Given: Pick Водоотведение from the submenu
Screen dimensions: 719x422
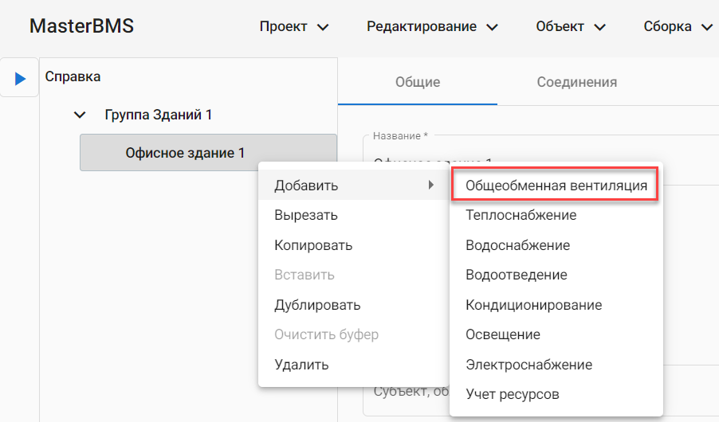Looking at the screenshot, I should pos(516,275).
